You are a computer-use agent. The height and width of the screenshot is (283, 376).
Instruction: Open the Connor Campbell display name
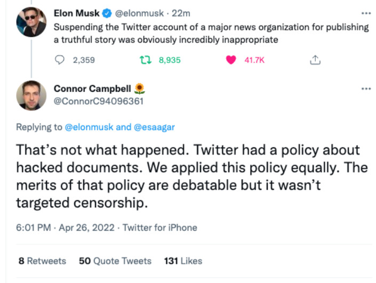point(92,88)
